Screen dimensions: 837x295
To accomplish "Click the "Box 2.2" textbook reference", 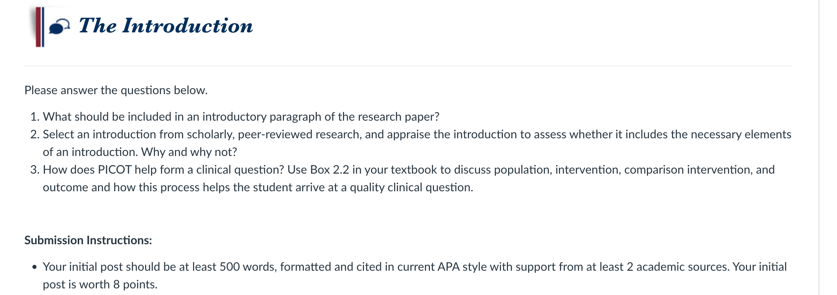I will pos(330,170).
